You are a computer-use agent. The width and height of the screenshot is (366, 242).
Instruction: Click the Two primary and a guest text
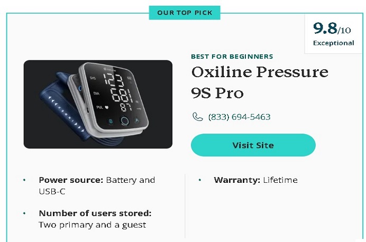(x=92, y=225)
